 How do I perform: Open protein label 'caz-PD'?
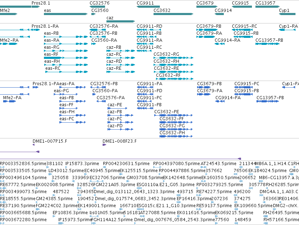pos(115,126)
